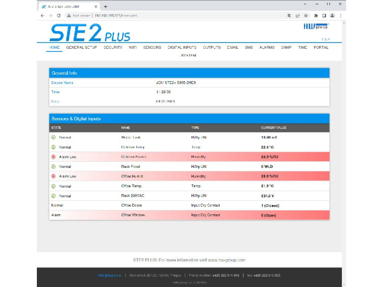
Task: Open the PORTAL menu
Action: [321, 47]
